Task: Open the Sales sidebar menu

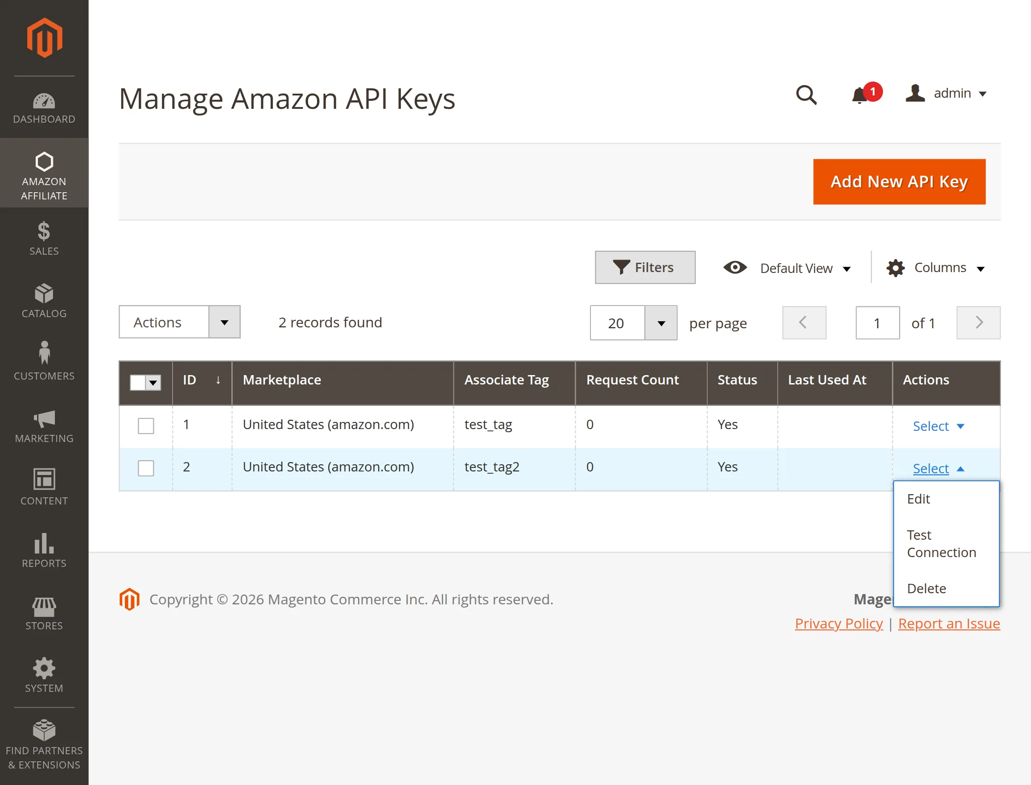Action: click(x=44, y=238)
